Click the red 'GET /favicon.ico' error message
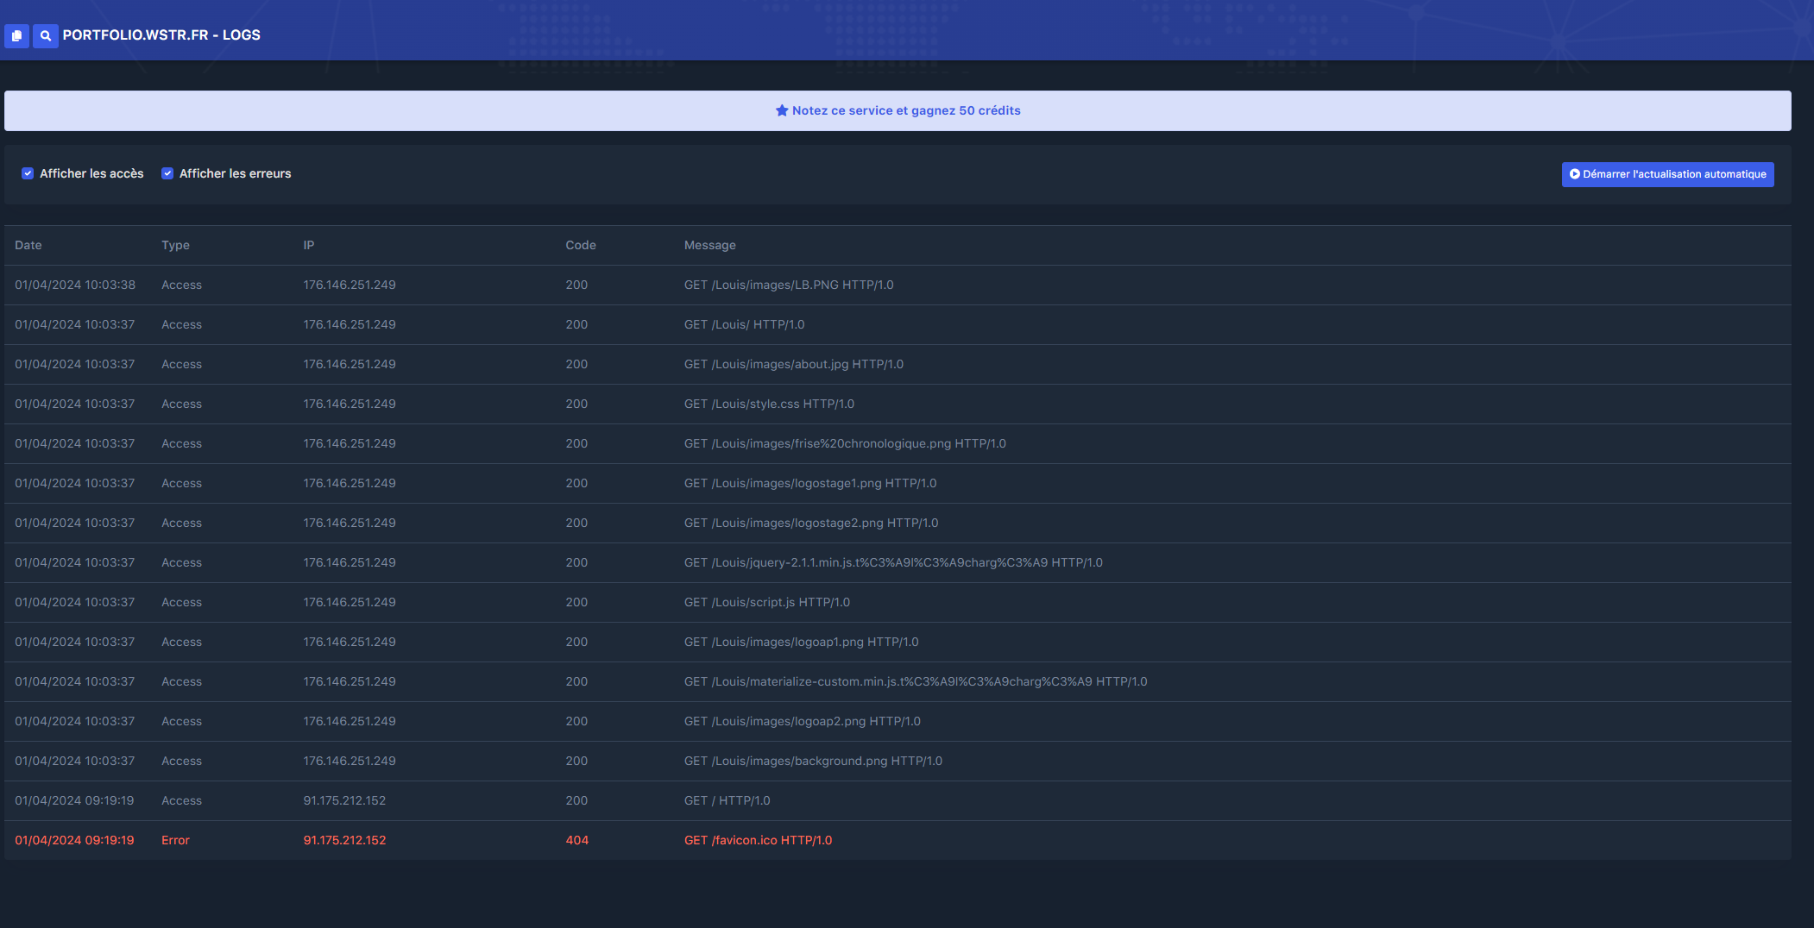Image resolution: width=1814 pixels, height=928 pixels. [x=758, y=840]
